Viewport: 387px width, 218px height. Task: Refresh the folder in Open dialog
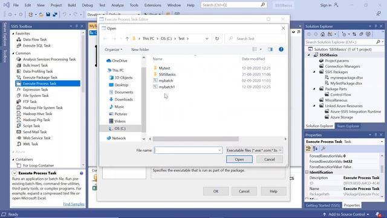pyautogui.click(x=217, y=39)
